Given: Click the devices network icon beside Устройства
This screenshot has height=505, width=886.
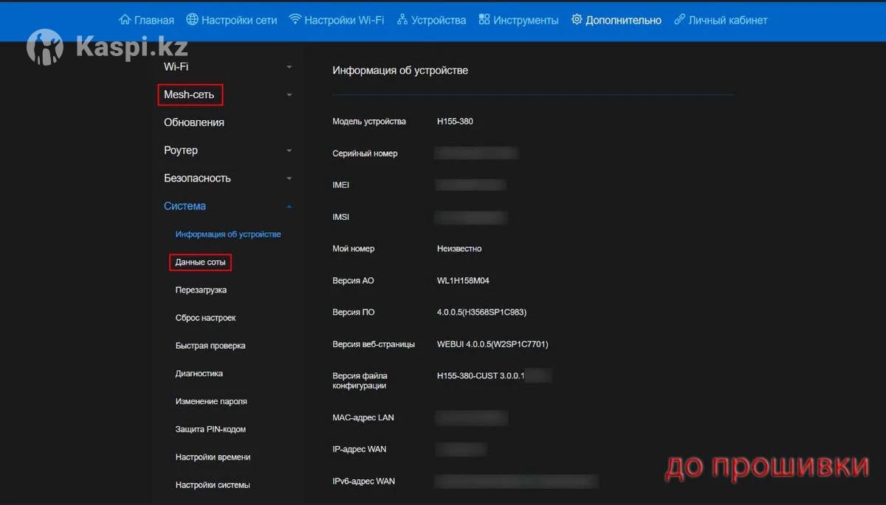Looking at the screenshot, I should coord(402,20).
